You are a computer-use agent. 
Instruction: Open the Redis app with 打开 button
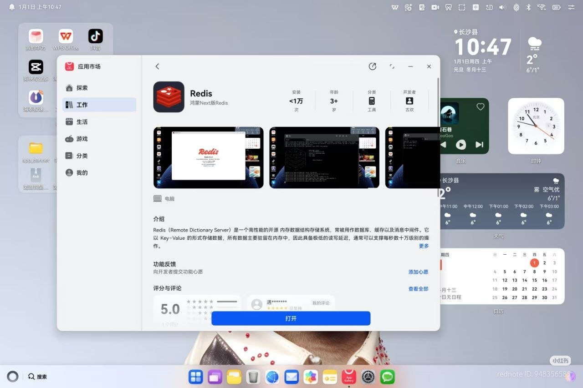[x=291, y=318]
